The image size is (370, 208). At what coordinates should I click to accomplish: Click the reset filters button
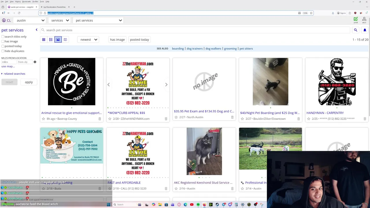click(9, 82)
